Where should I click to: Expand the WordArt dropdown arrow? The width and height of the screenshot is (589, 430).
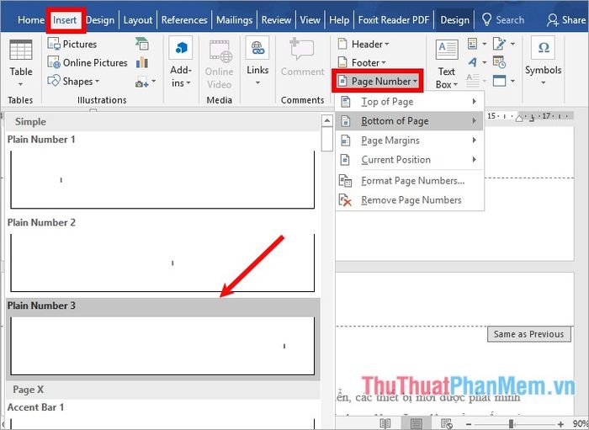485,63
